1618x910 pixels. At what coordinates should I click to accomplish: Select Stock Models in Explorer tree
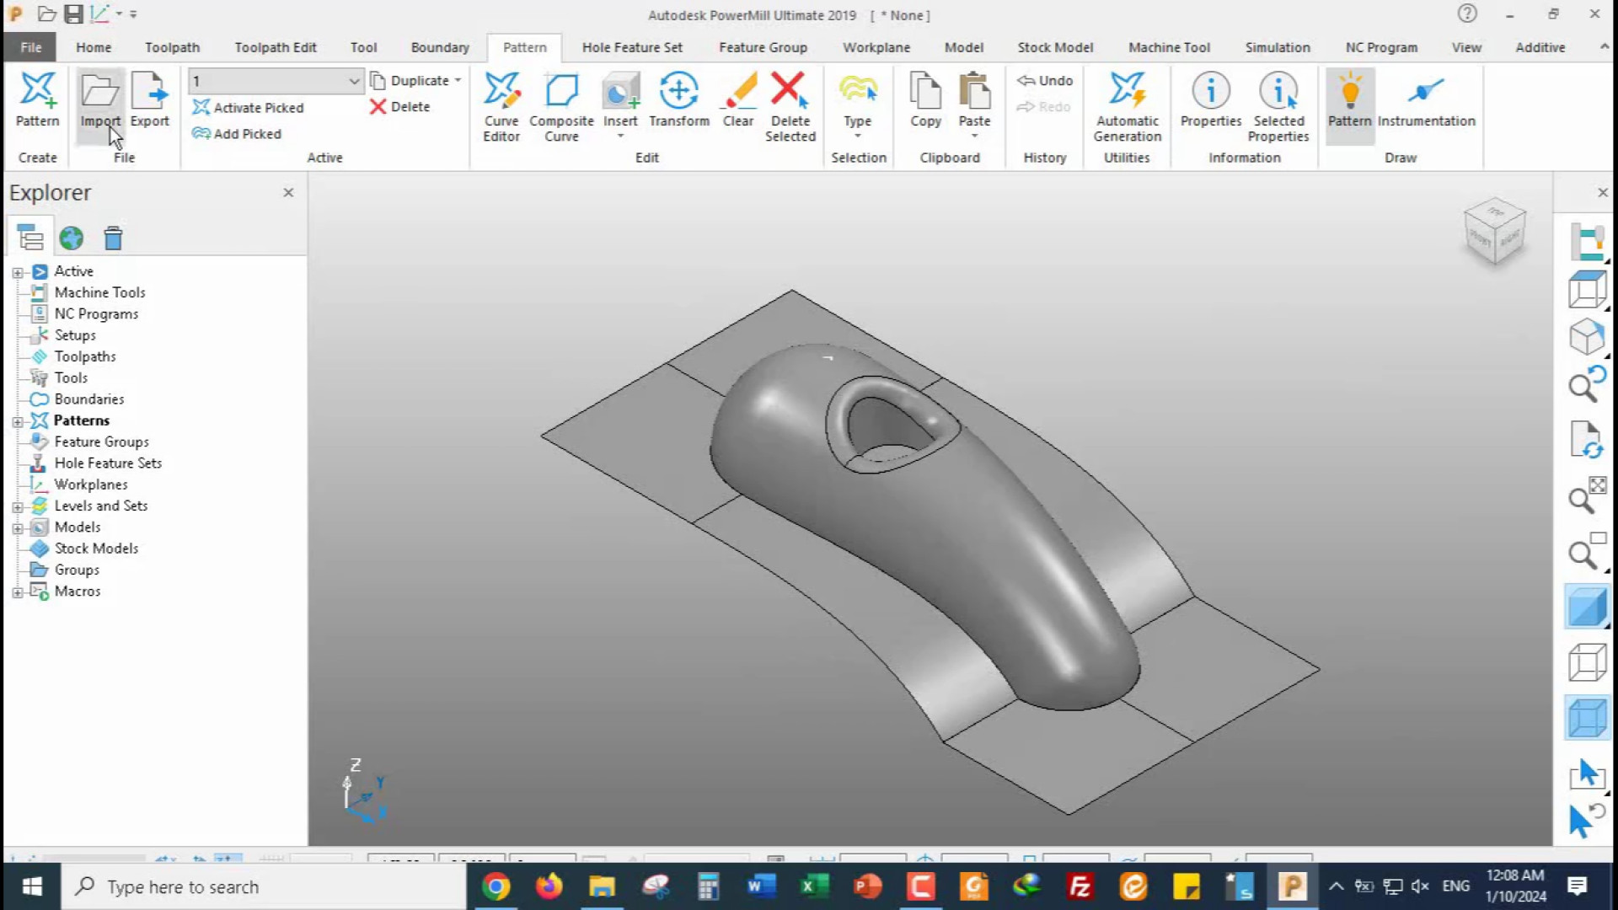click(96, 549)
